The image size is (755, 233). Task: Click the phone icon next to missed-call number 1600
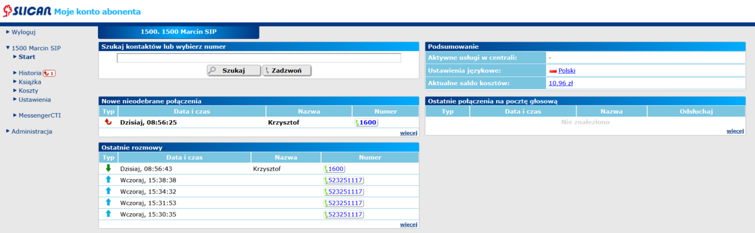(x=357, y=122)
